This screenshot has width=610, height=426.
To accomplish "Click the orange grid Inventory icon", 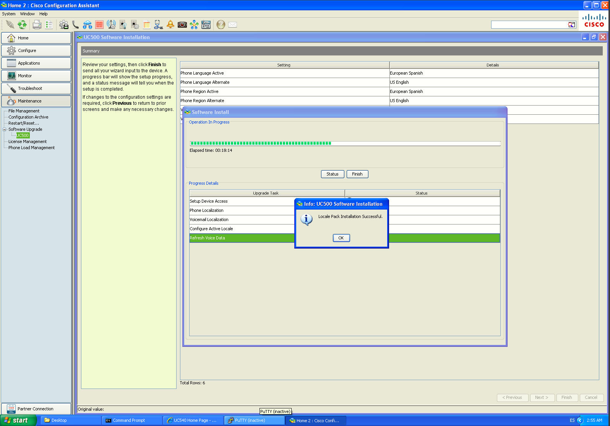I will coord(146,25).
